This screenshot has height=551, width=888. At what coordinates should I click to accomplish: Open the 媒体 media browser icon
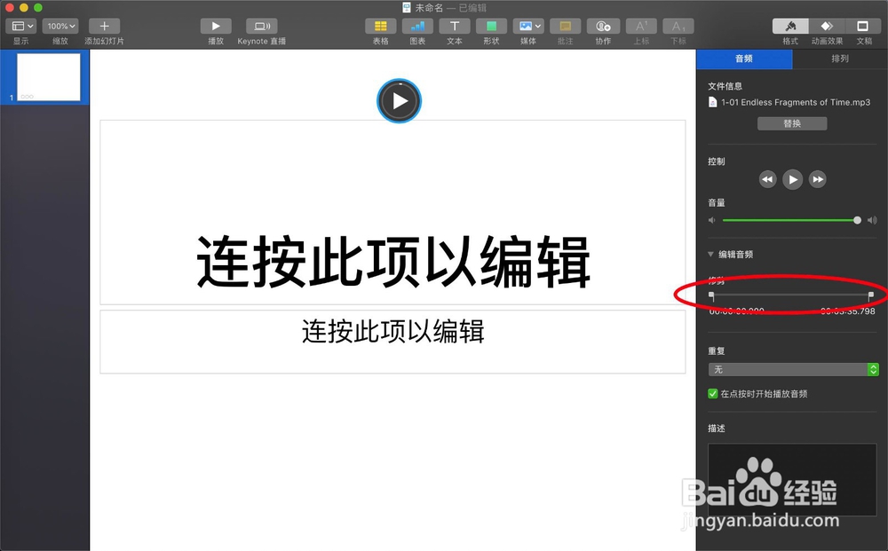(x=528, y=26)
